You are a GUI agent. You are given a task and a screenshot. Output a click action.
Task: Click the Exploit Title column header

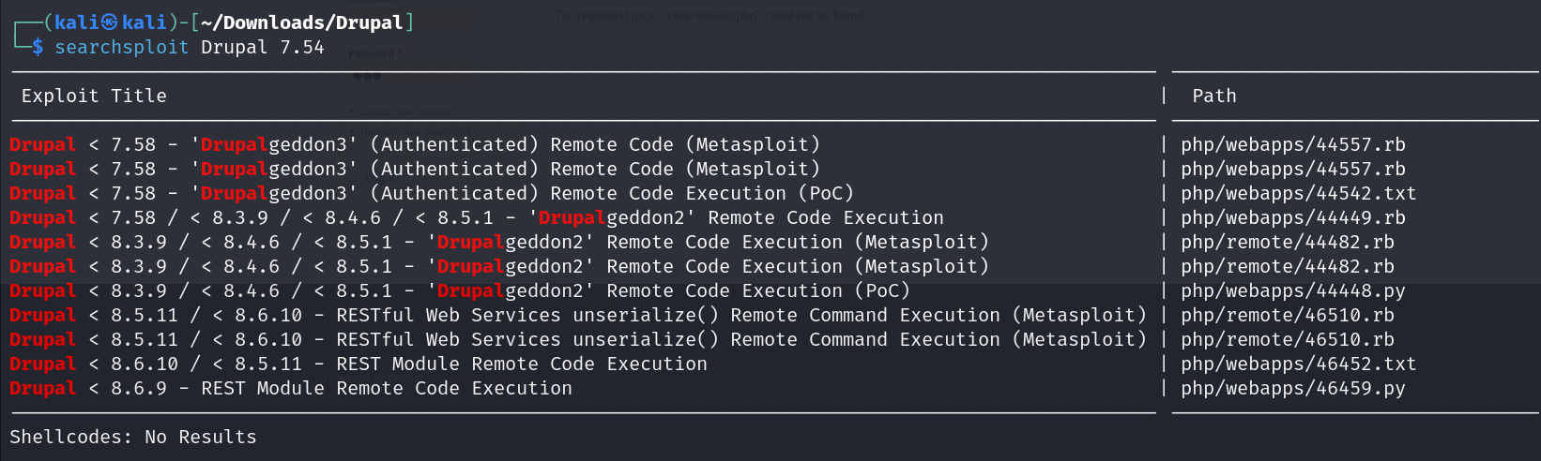94,96
